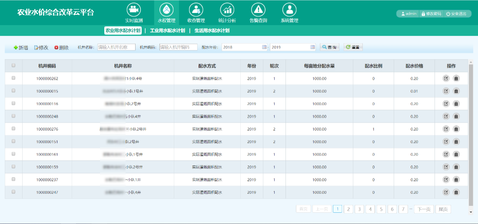
Task: Click the 查询 search button
Action: (330, 47)
